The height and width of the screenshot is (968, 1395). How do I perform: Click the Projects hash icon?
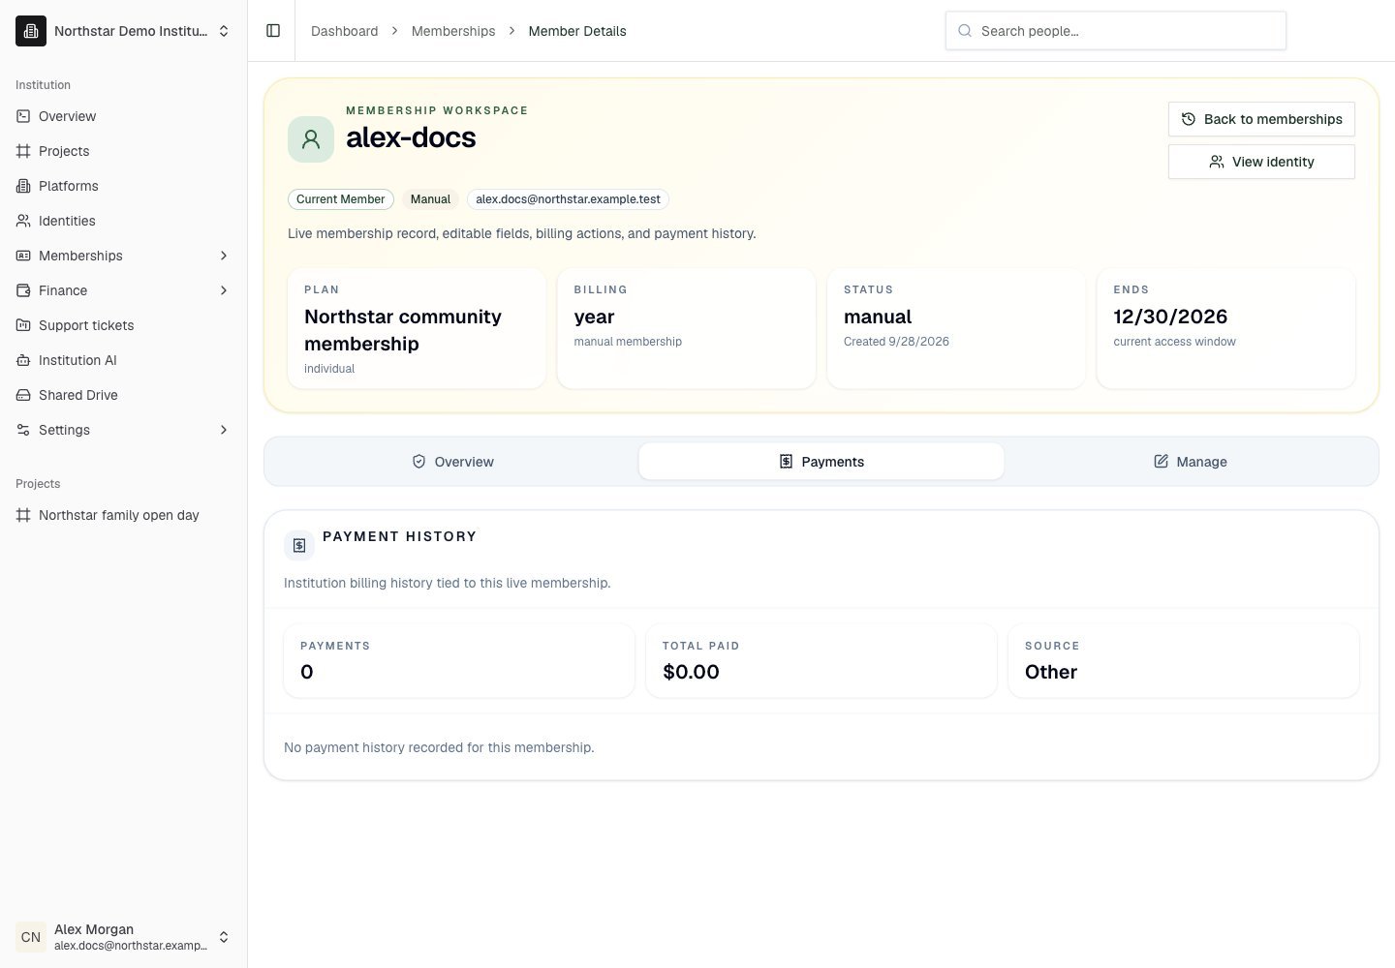tap(23, 151)
